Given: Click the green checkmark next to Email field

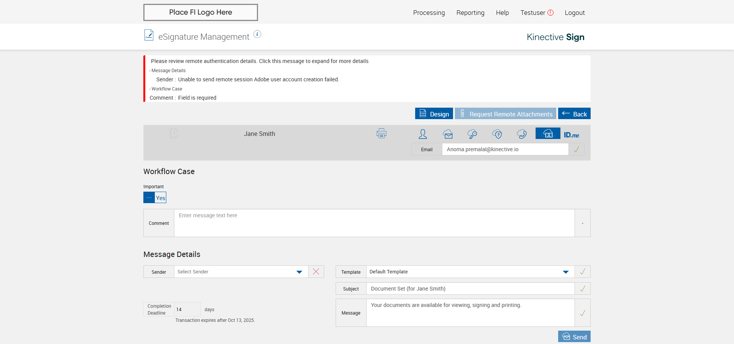Looking at the screenshot, I should coord(576,149).
